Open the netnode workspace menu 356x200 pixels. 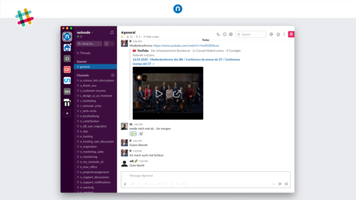pos(85,32)
